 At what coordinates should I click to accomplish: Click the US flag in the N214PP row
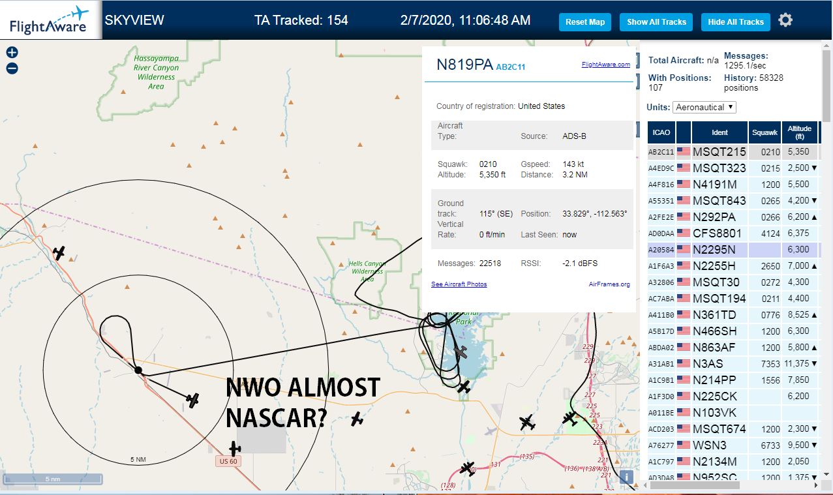pos(684,380)
